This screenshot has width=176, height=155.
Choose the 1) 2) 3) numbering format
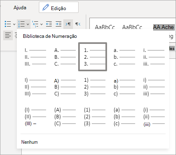coord(95,87)
